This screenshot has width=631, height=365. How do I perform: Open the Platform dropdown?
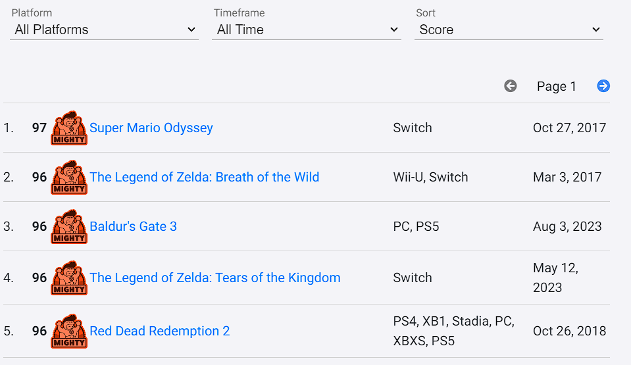coord(105,30)
